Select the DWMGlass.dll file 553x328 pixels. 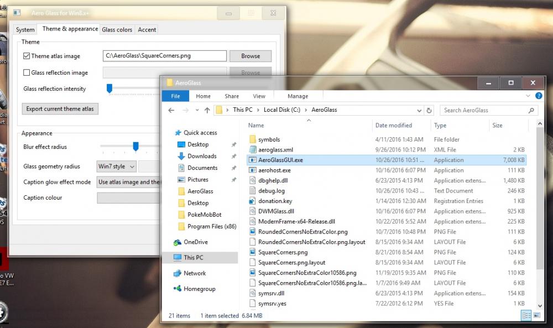pos(276,211)
